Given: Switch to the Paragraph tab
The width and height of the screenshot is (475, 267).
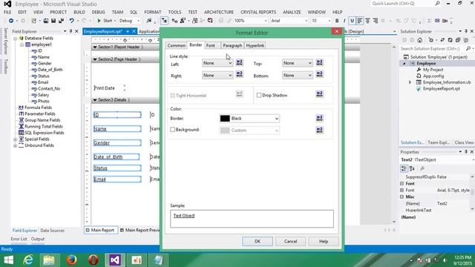Looking at the screenshot, I should 232,45.
